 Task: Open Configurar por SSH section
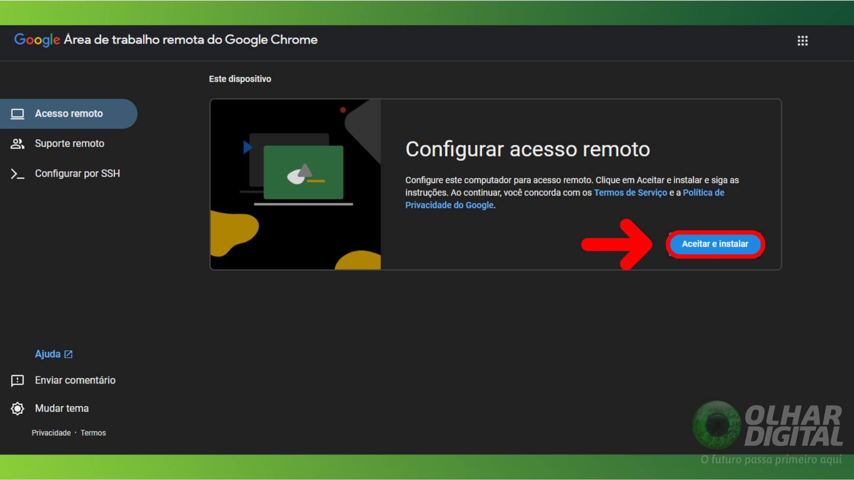[68, 173]
